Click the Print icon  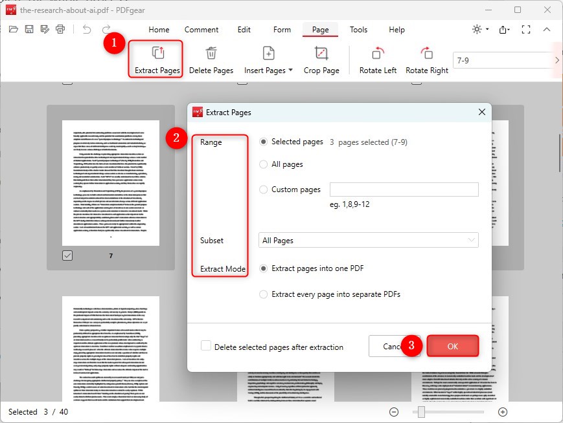60,29
